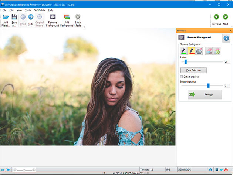Enable the Detect shadows checkbox
Image resolution: width=233 pixels, height=175 pixels.
tap(181, 77)
